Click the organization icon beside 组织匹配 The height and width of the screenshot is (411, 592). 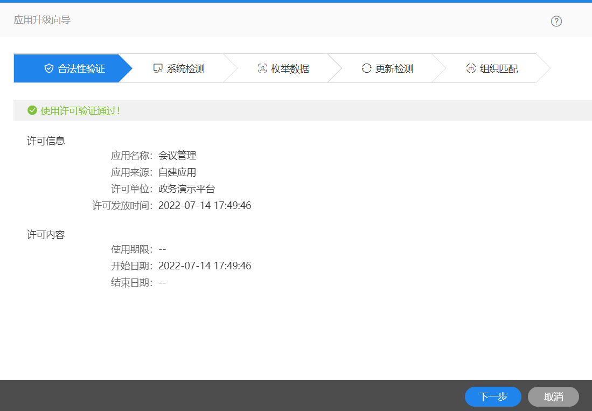[471, 68]
